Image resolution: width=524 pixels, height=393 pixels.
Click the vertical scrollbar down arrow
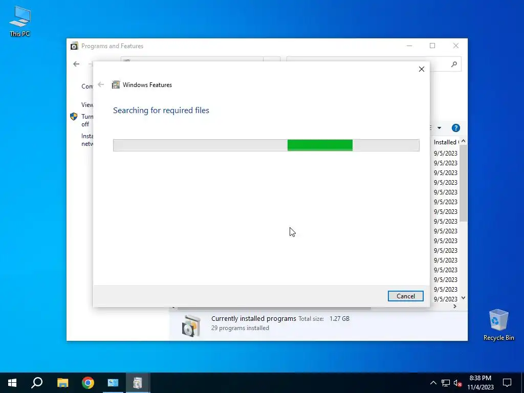(x=463, y=298)
